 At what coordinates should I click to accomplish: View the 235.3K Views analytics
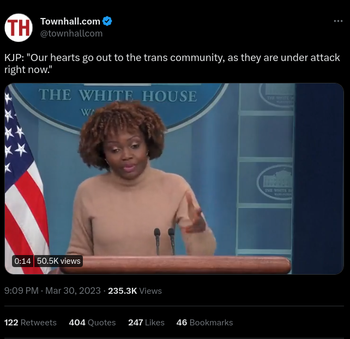pyautogui.click(x=135, y=290)
